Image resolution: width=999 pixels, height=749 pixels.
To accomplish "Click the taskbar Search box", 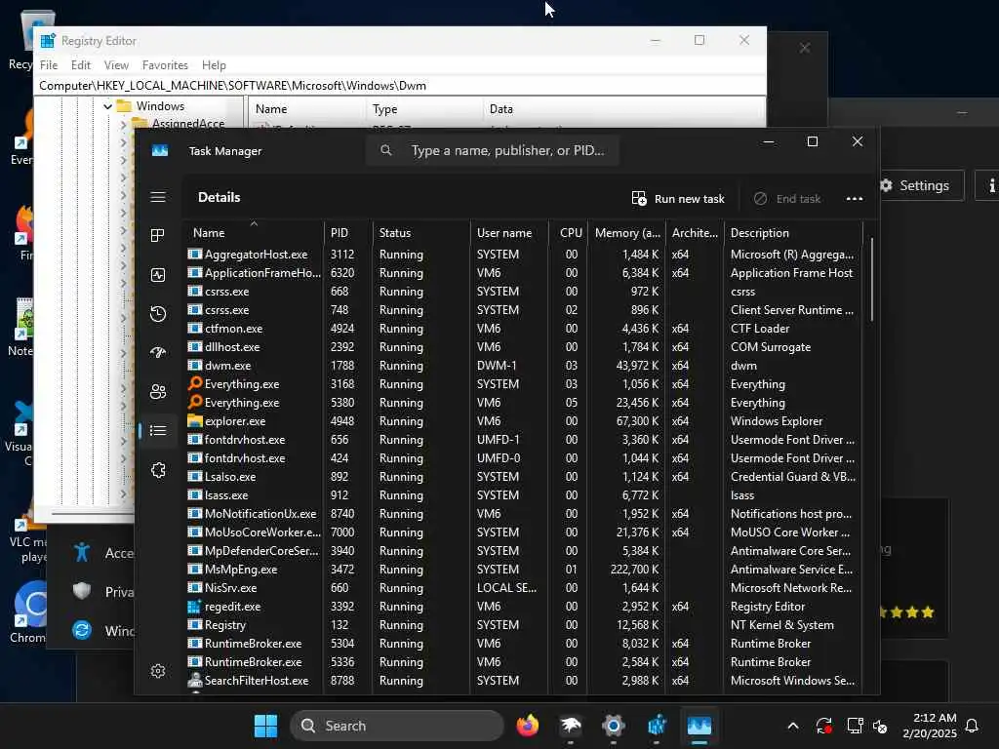I will (x=396, y=726).
